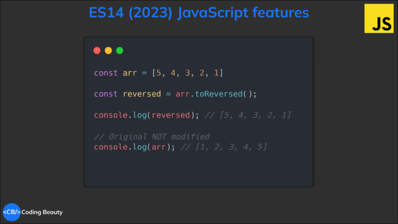
Task: Click console.log(reversed) statement
Action: 147,115
